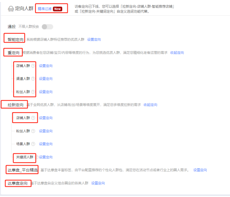
Task: Set targeting for 拉新定向 粉丝人群
Action: click(x=45, y=131)
